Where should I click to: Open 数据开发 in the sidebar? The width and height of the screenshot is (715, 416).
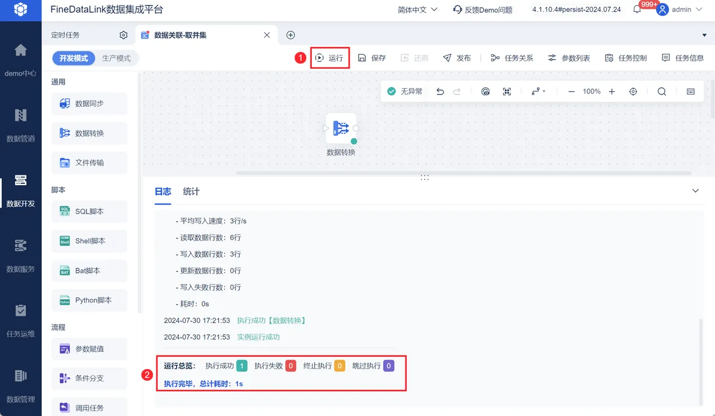click(x=21, y=191)
